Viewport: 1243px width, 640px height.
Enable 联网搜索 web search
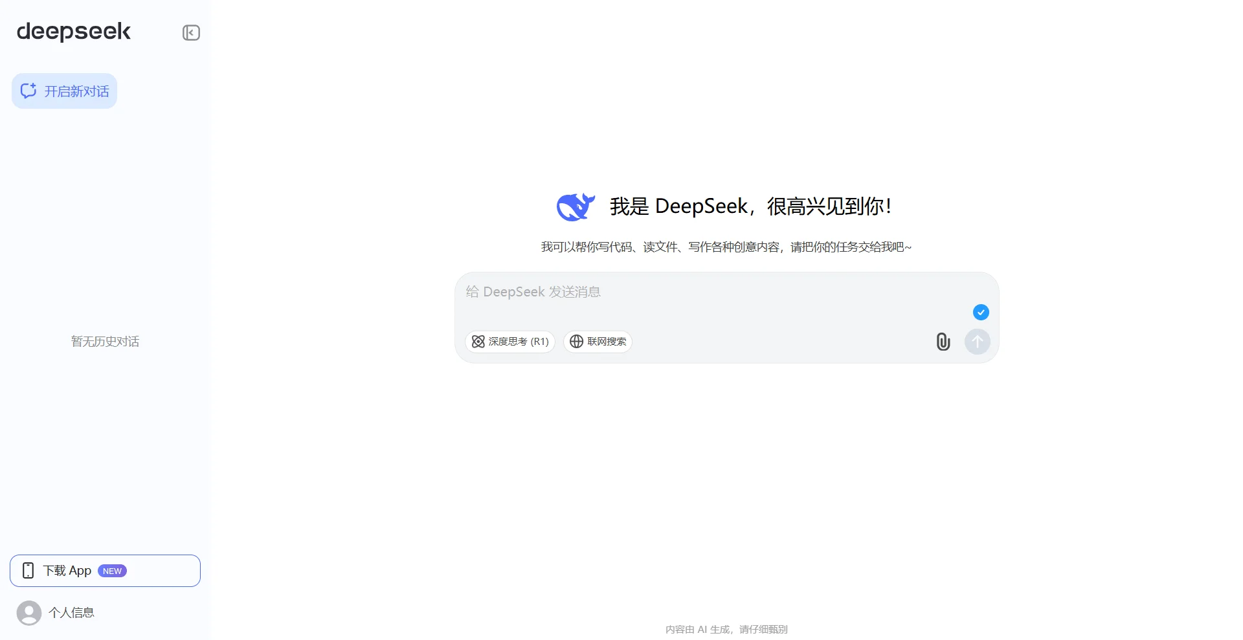[597, 342]
